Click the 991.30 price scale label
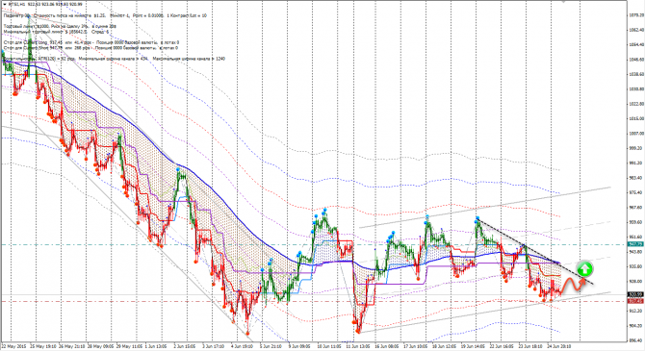645x351 pixels. [636, 163]
